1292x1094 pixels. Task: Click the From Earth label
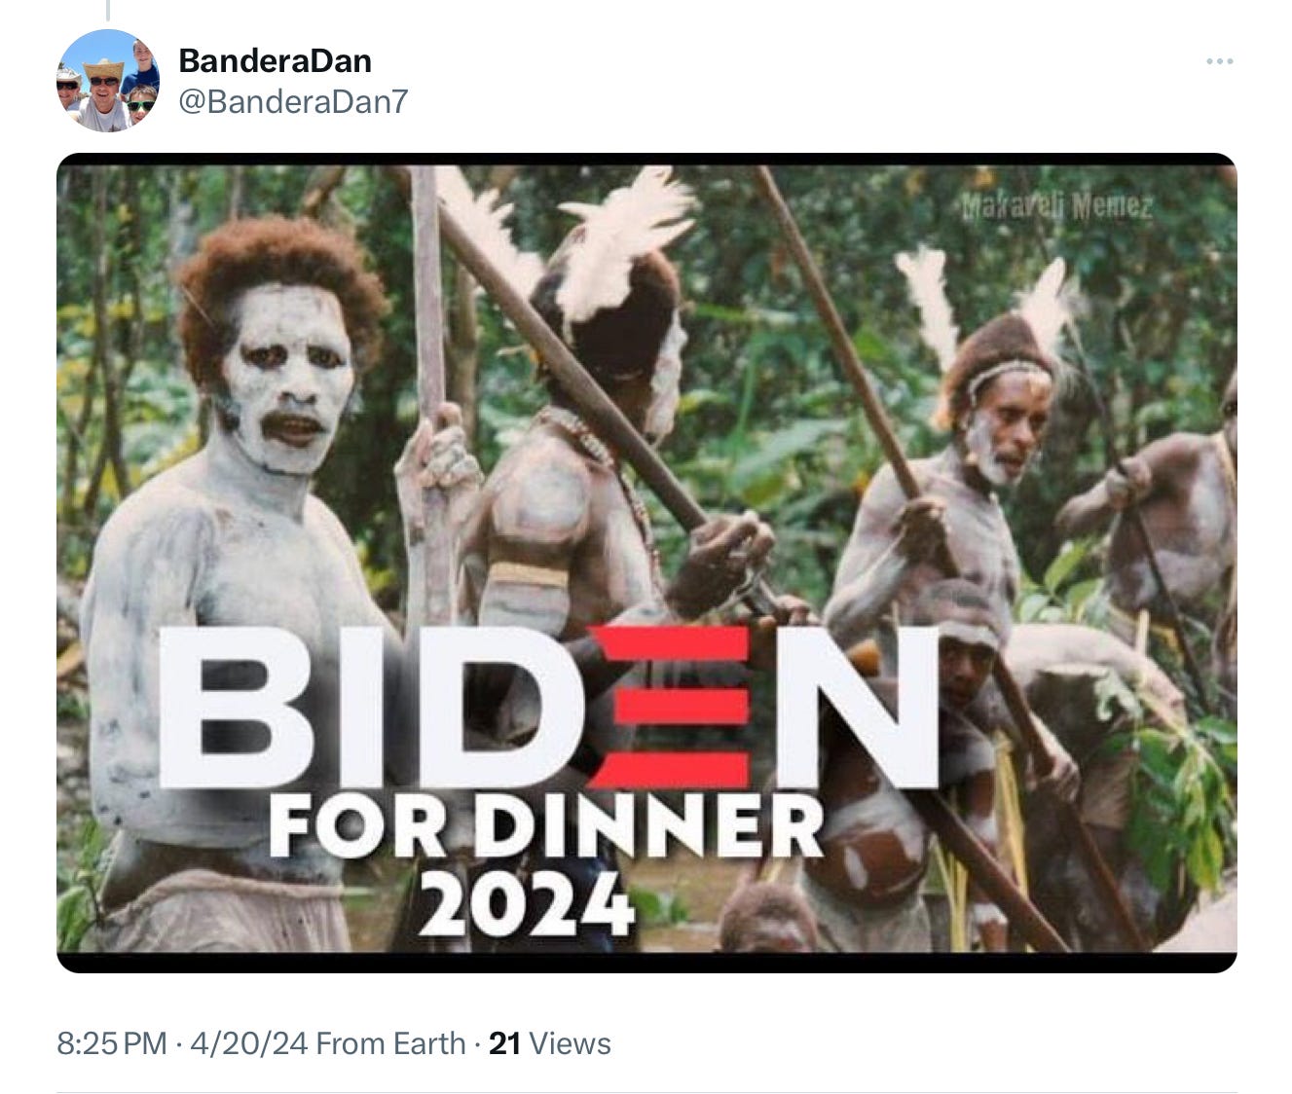click(390, 1043)
